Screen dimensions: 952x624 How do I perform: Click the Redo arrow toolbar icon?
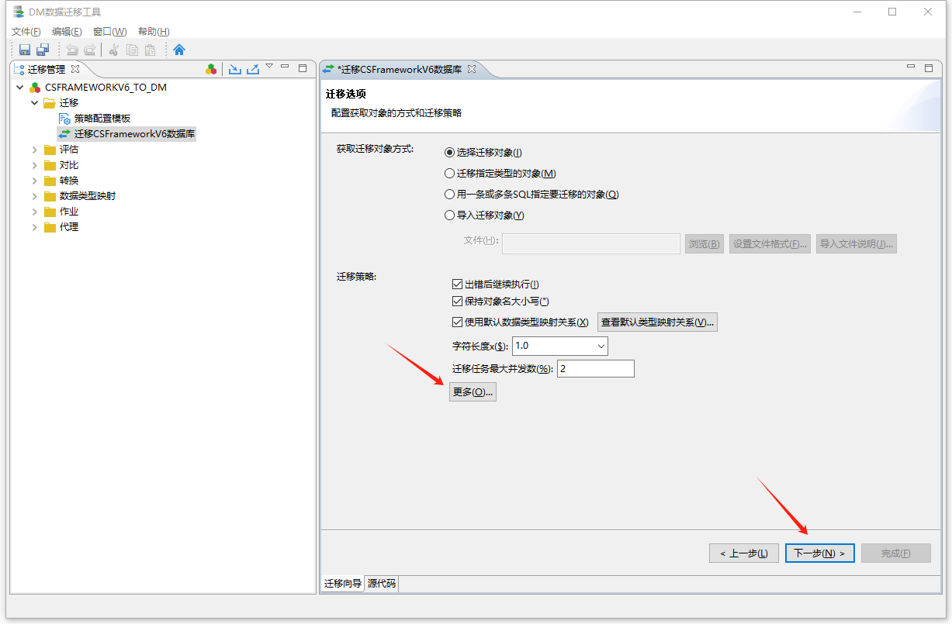pos(90,50)
